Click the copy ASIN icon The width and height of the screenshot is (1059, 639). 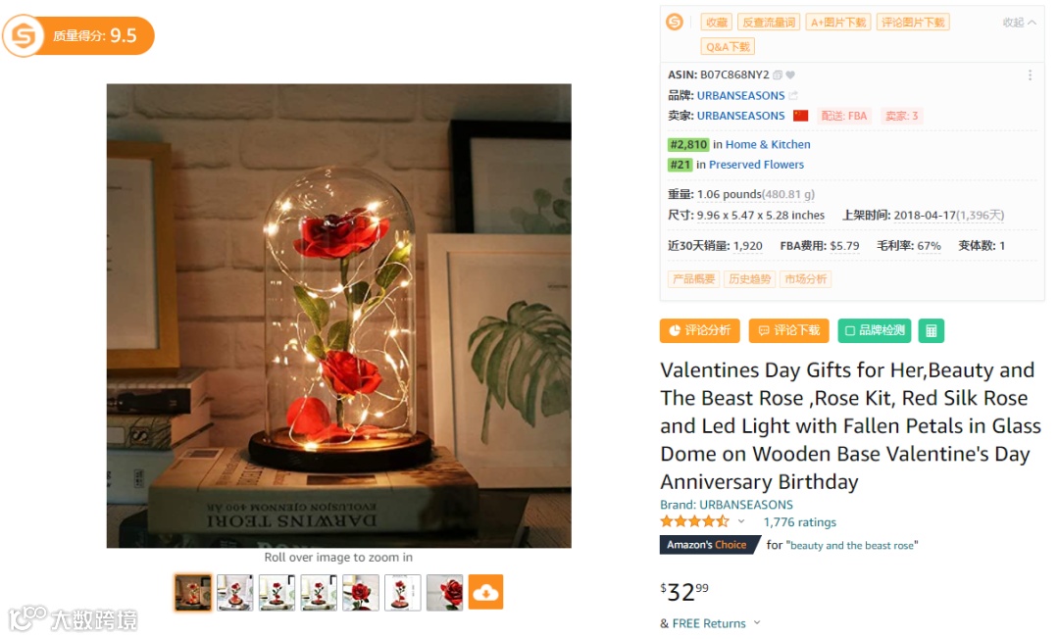(777, 74)
